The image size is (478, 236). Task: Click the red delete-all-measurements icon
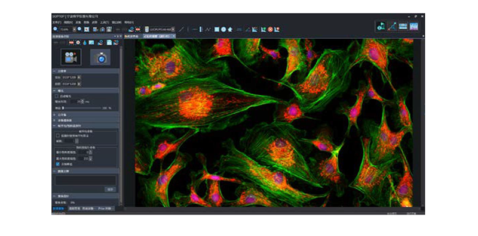coord(270,29)
